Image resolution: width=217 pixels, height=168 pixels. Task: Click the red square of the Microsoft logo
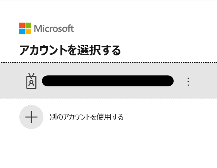click(x=22, y=25)
